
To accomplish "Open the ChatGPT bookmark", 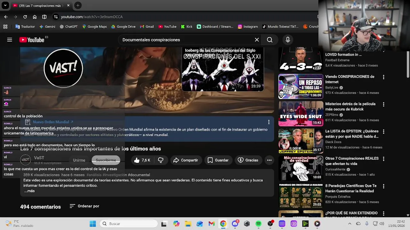I will coord(69,27).
